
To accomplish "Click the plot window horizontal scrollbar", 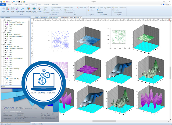I will point(104,121).
